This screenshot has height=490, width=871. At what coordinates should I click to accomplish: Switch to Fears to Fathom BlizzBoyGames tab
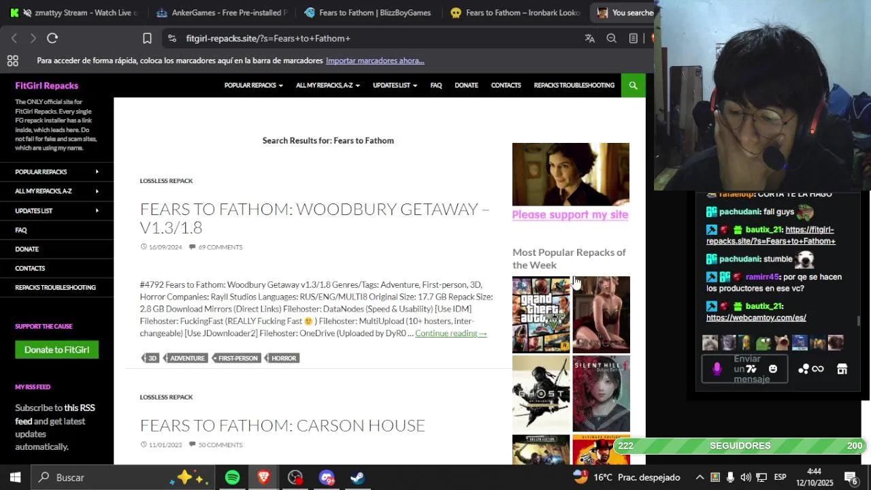(367, 12)
